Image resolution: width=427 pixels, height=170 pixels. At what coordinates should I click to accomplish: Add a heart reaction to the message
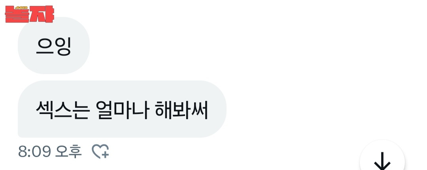pos(100,151)
